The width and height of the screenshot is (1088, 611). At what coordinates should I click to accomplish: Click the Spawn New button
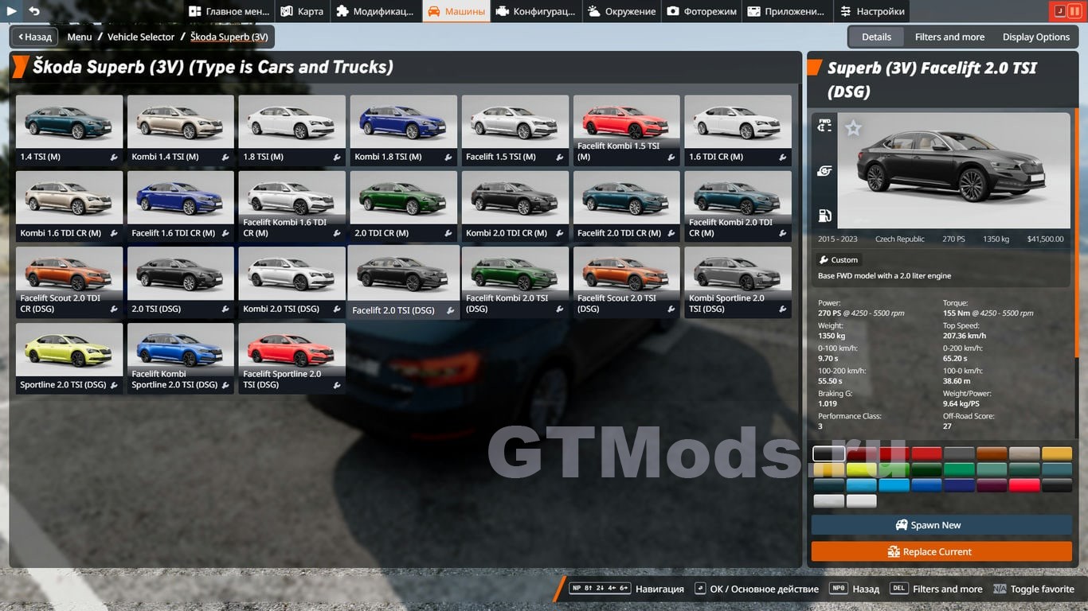tap(941, 525)
